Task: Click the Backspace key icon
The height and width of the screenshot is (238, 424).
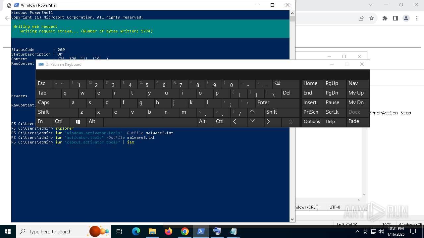Action: point(286,84)
